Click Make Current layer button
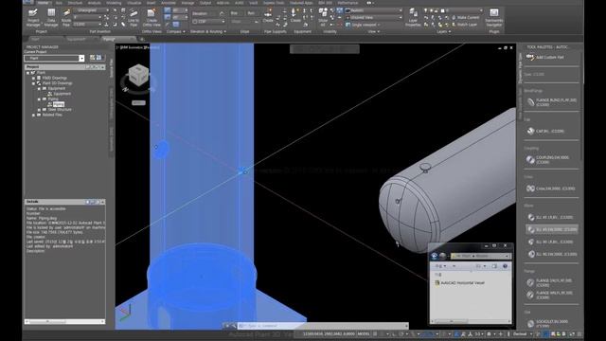The image size is (606, 341). [465, 18]
